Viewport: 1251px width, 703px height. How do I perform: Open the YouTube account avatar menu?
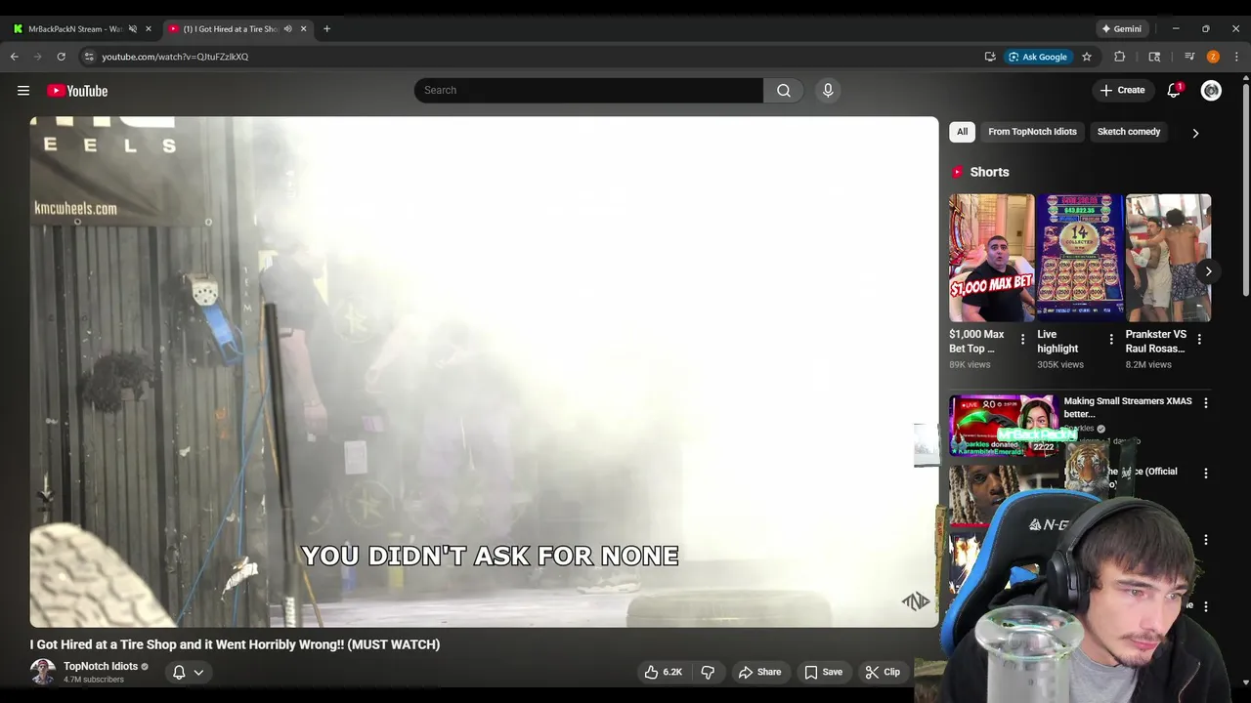1211,91
